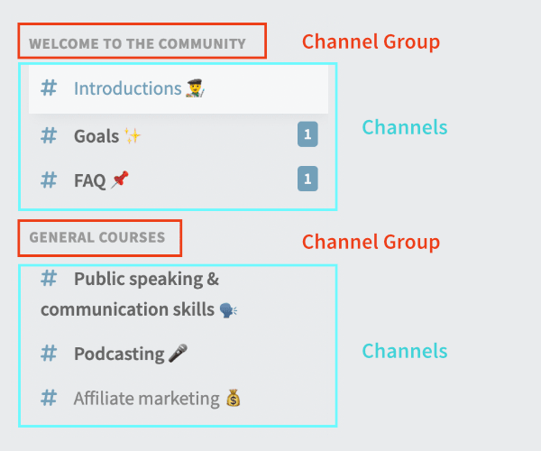This screenshot has width=541, height=451.
Task: Open the Introductions channel
Action: [x=179, y=88]
